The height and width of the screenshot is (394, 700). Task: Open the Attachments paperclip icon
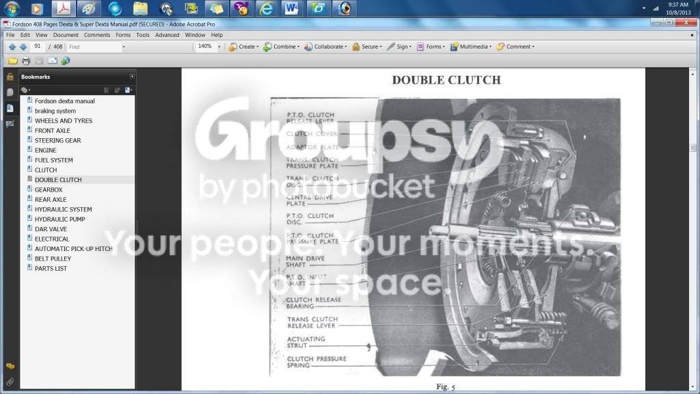[x=10, y=382]
